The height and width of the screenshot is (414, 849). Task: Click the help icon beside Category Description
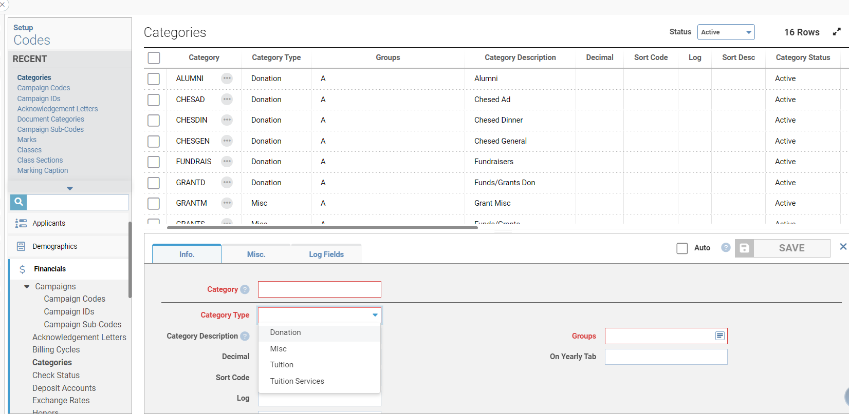[x=245, y=336]
